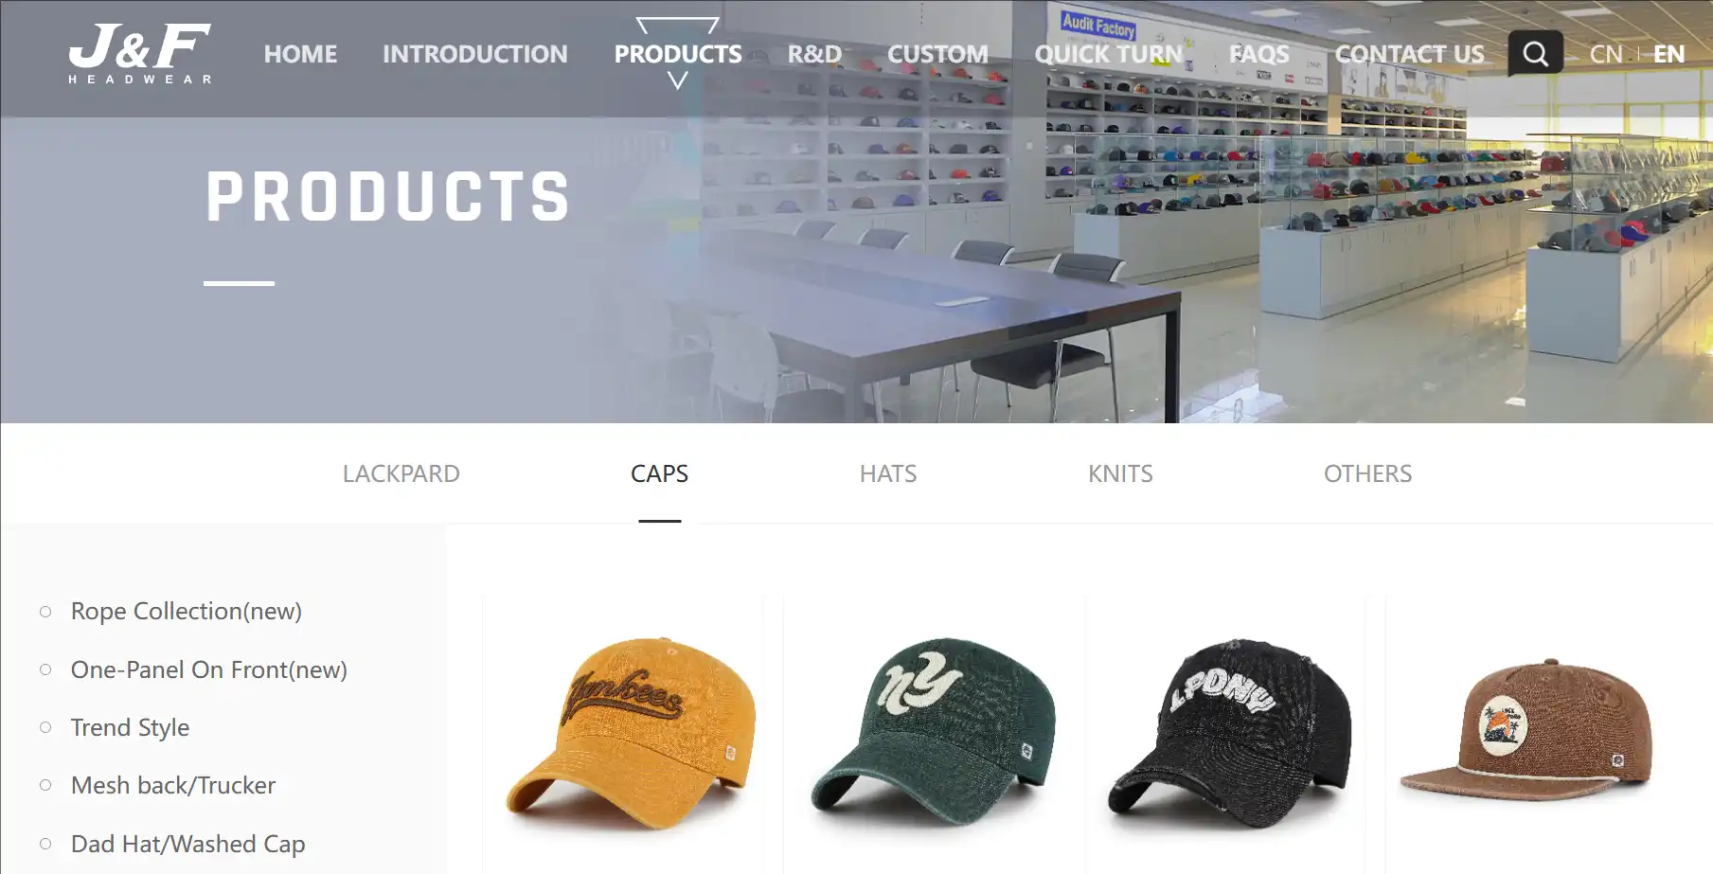The width and height of the screenshot is (1713, 874).
Task: Open the CUSTOM menu
Action: (x=937, y=54)
